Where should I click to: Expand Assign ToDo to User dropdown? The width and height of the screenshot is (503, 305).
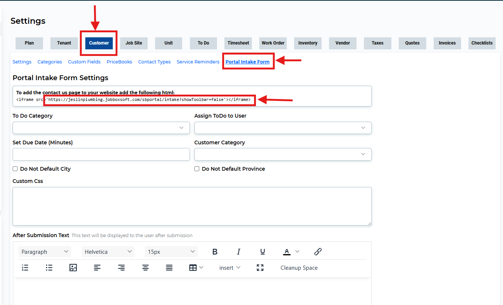pyautogui.click(x=283, y=128)
